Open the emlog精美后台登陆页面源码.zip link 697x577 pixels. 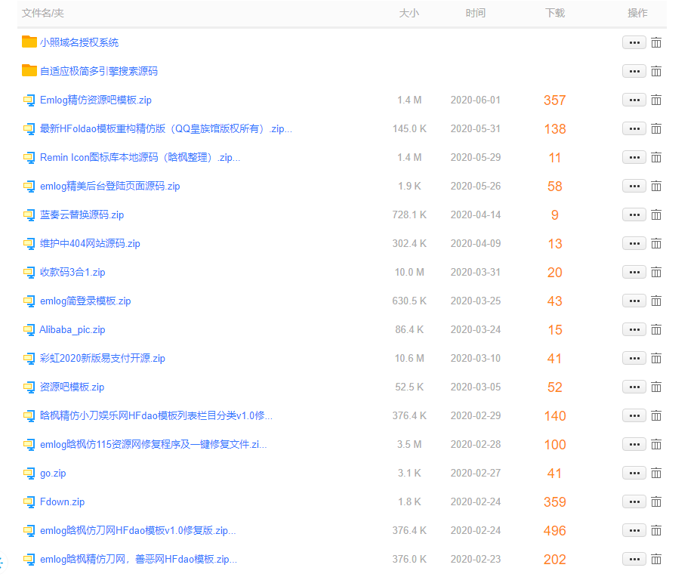[x=108, y=186]
